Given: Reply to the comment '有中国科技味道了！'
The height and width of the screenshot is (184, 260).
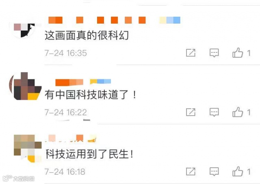Looking at the screenshot, I should point(214,112).
